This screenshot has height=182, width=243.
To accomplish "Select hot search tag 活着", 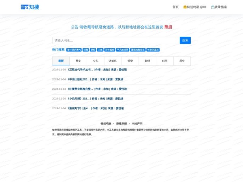I will tap(85, 50).
